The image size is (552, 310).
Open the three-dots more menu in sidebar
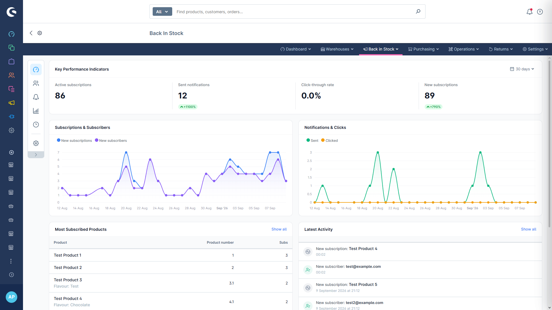11,261
